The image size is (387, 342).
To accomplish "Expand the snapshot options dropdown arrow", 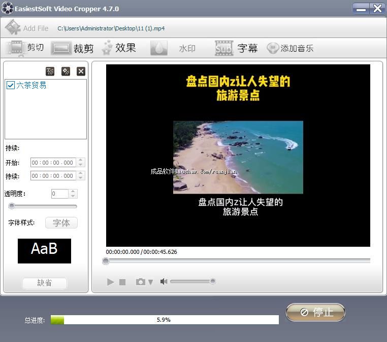I will pos(150,282).
